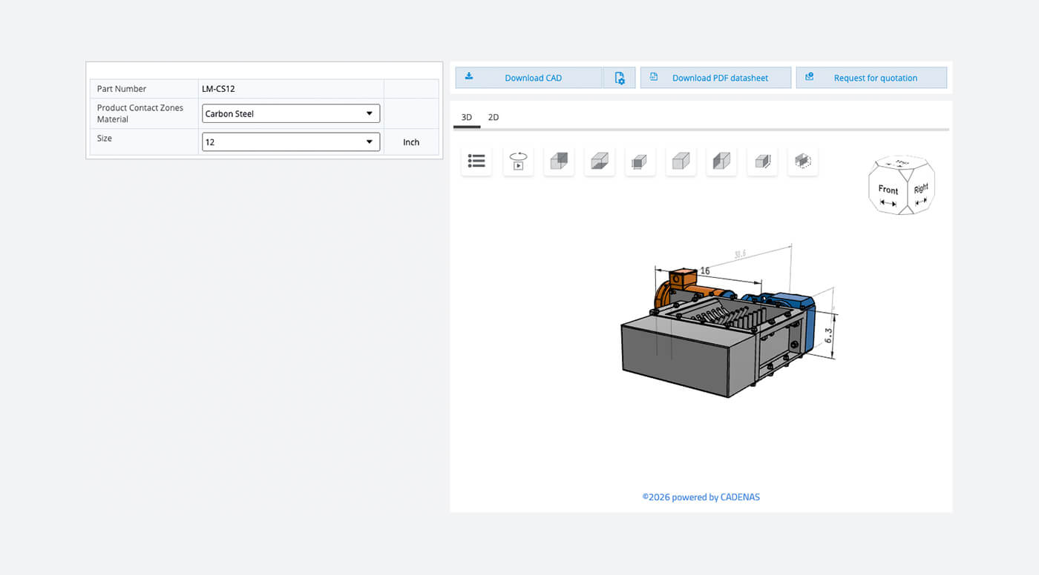
Task: Click the Download CAD button
Action: click(x=529, y=78)
